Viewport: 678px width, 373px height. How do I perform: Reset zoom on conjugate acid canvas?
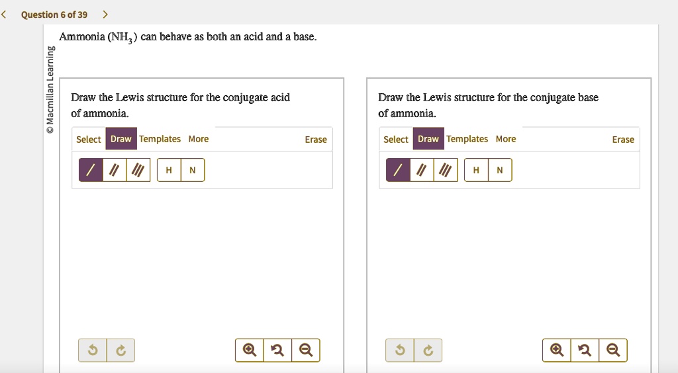tap(277, 350)
